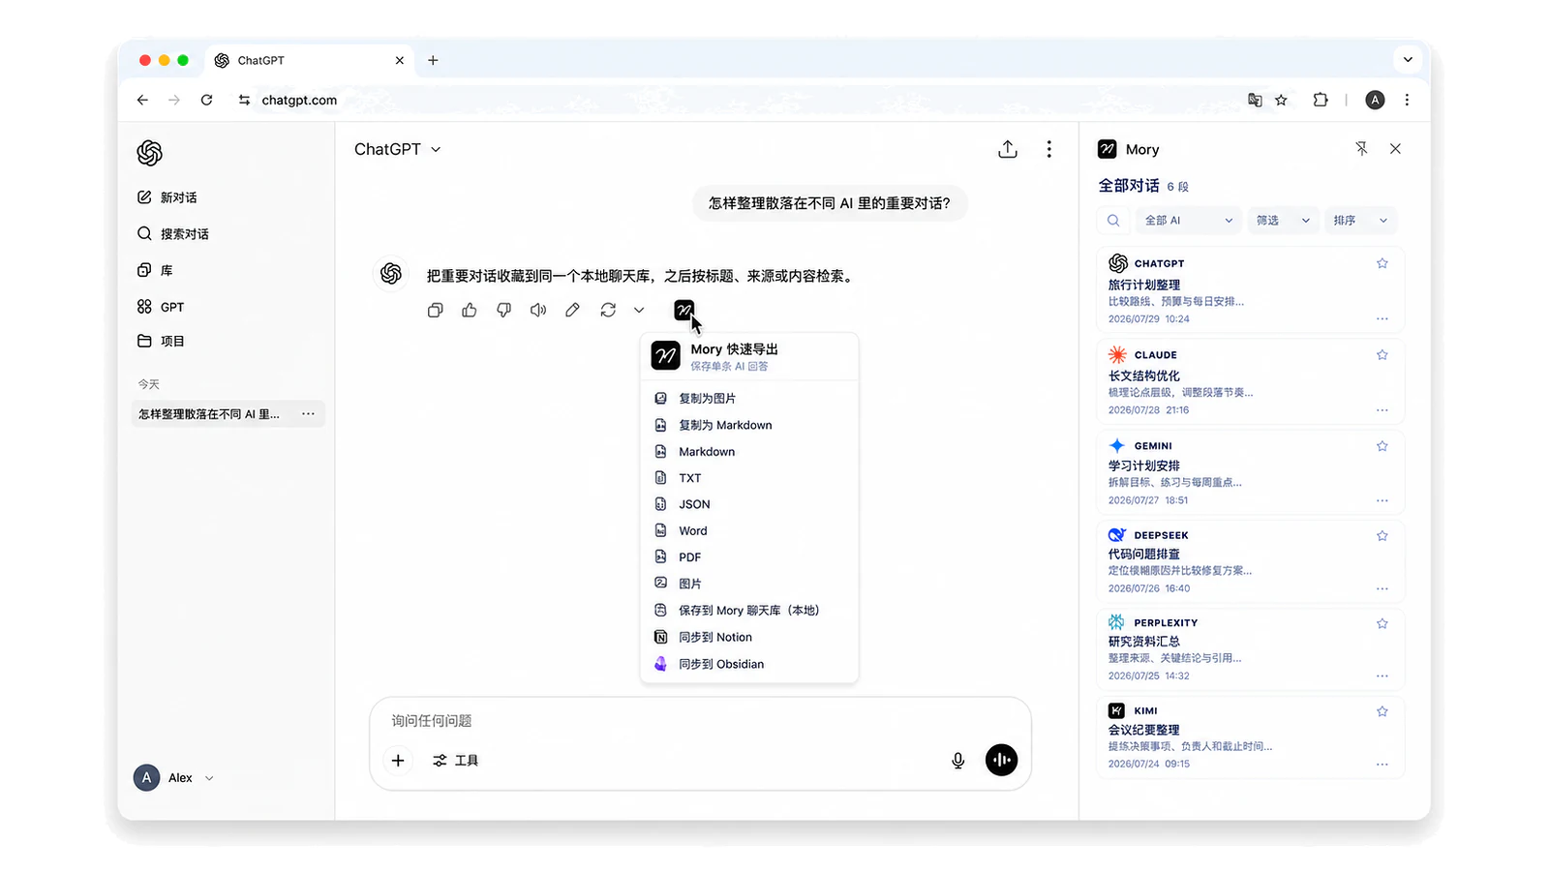The image size is (1549, 871).
Task: Click the ChatGPT logo in sidebar
Action: 150,153
